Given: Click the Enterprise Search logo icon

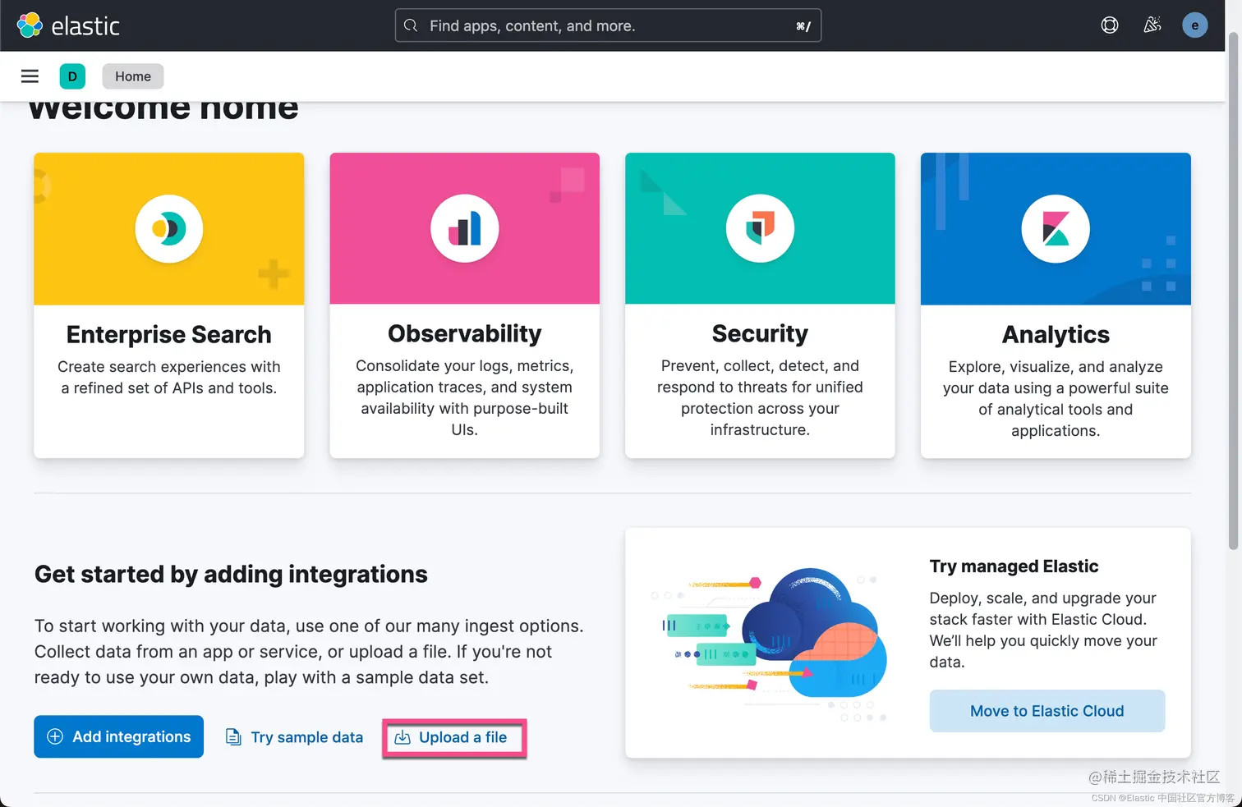Looking at the screenshot, I should pos(169,228).
